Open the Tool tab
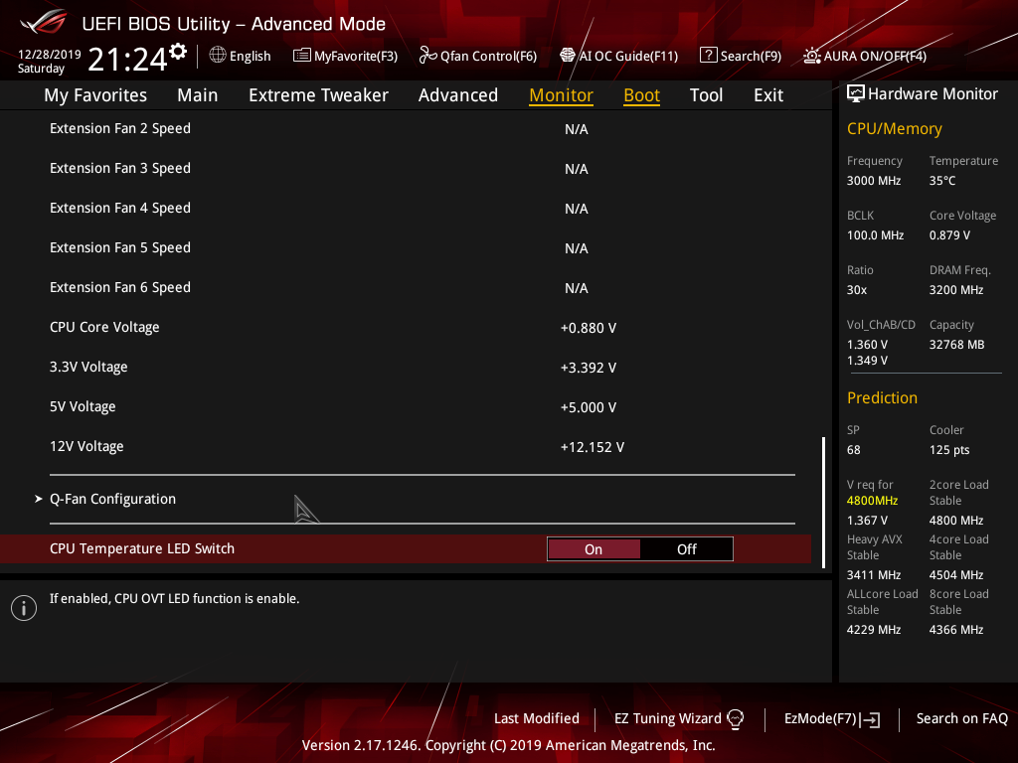1018x763 pixels. [x=706, y=95]
